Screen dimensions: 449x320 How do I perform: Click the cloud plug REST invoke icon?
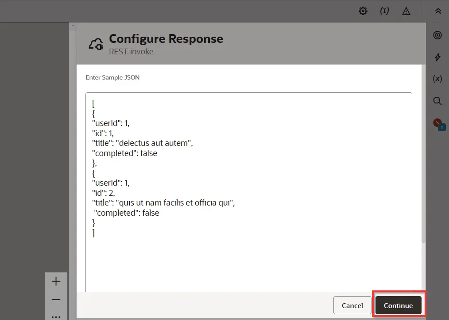pos(96,44)
